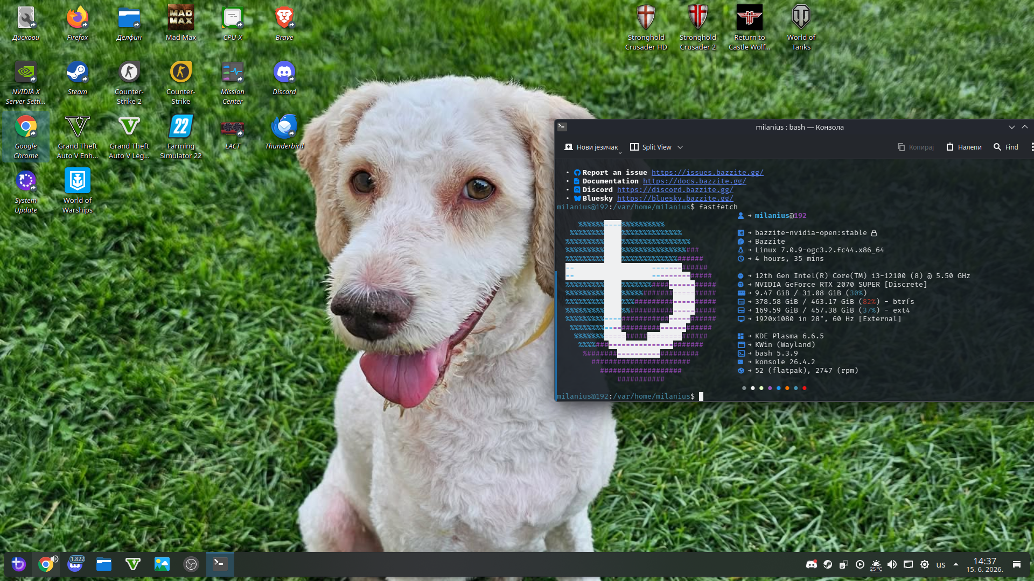Open the green V taskbar icon
Image resolution: width=1034 pixels, height=581 pixels.
tap(133, 564)
